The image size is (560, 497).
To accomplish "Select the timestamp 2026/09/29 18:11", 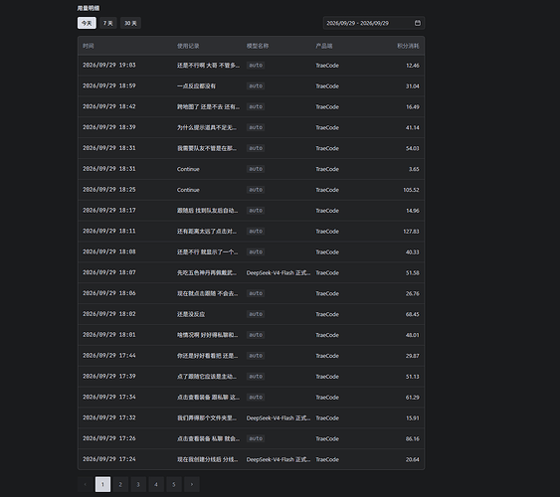I will coord(109,231).
